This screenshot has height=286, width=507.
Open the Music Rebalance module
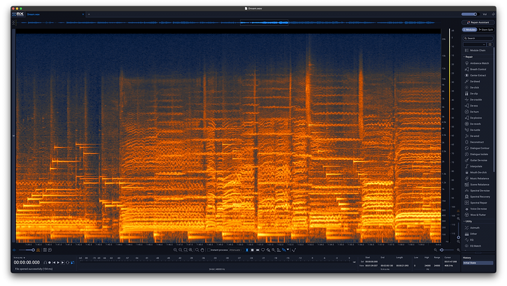coord(477,178)
